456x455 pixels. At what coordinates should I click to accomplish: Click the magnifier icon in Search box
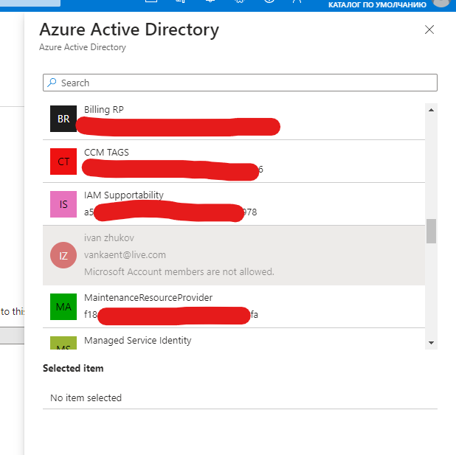click(x=52, y=83)
